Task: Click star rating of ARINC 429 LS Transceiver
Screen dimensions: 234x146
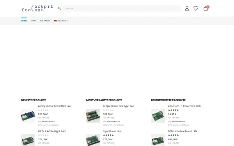Action: coord(174,110)
